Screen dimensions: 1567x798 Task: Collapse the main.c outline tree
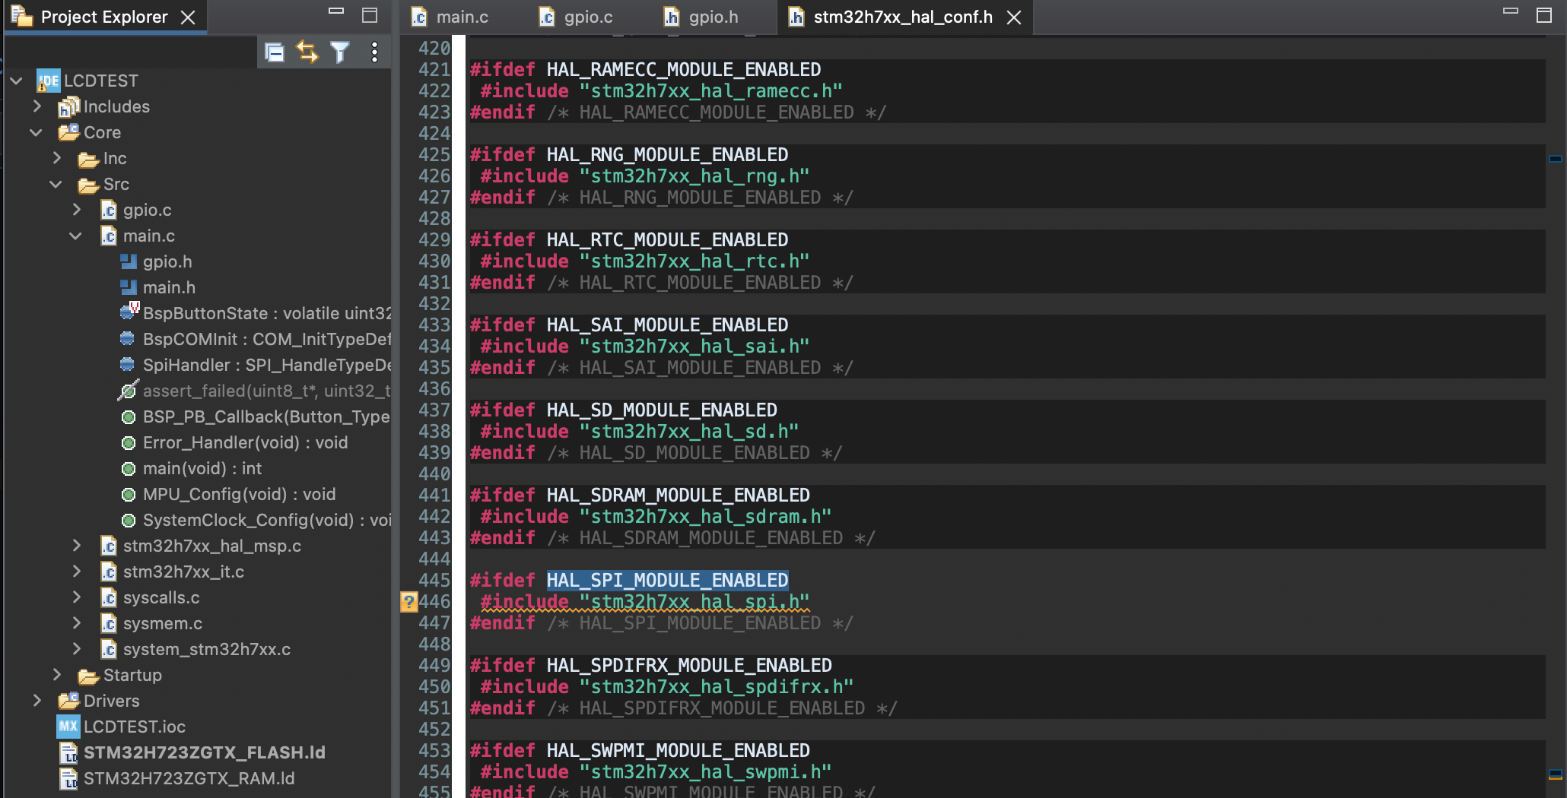(75, 236)
